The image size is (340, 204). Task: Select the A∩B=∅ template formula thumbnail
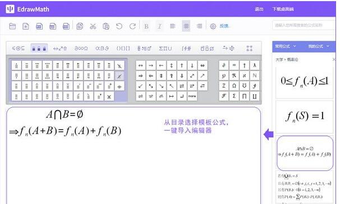(x=305, y=153)
